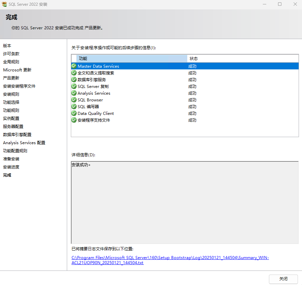Viewport: 302px width, 285px height.
Task: Close the setup window with title bar X
Action: click(295, 4)
